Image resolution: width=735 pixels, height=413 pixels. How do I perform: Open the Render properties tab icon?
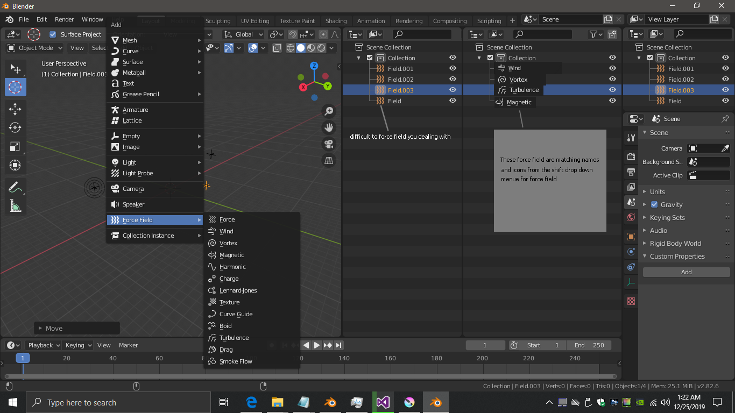click(x=631, y=156)
